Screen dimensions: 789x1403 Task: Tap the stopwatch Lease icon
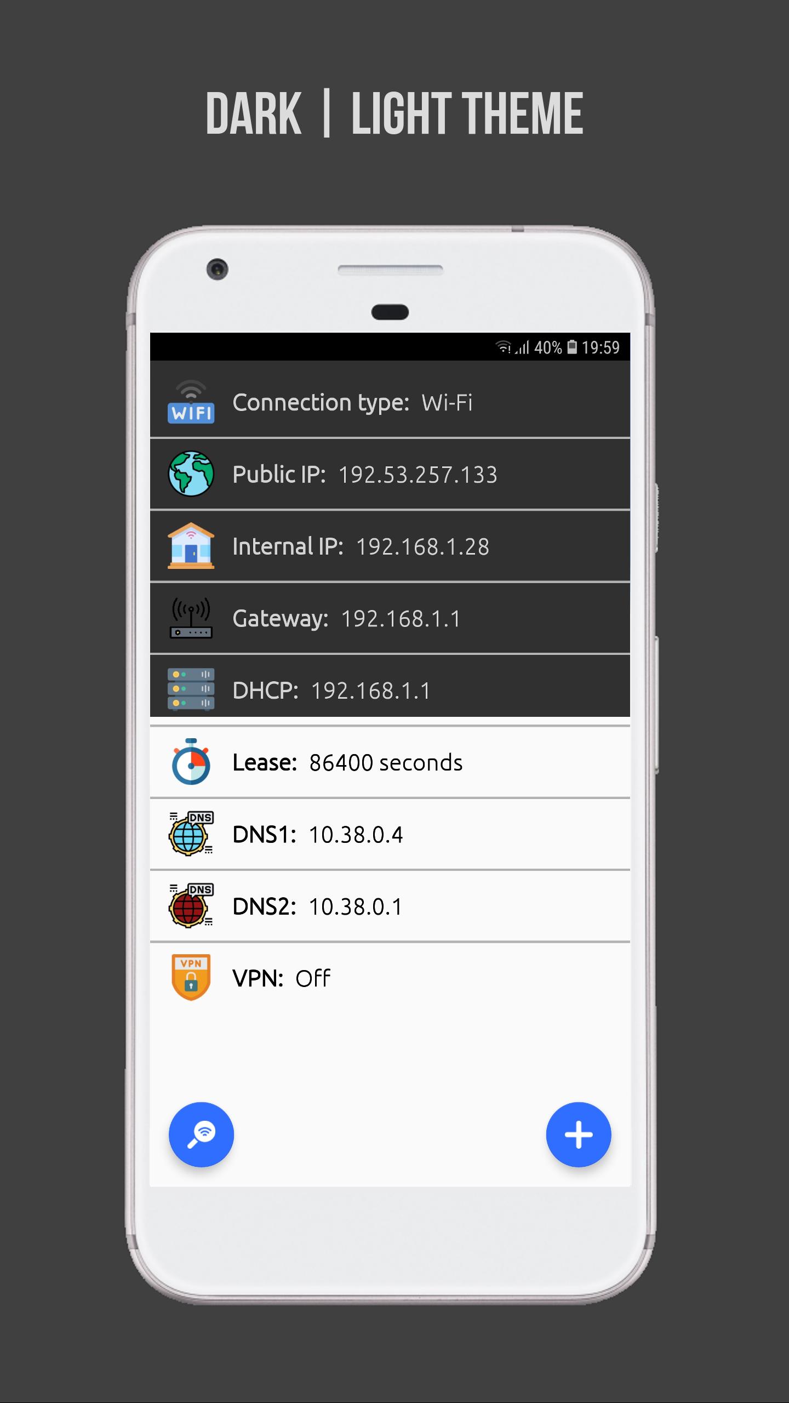click(191, 762)
